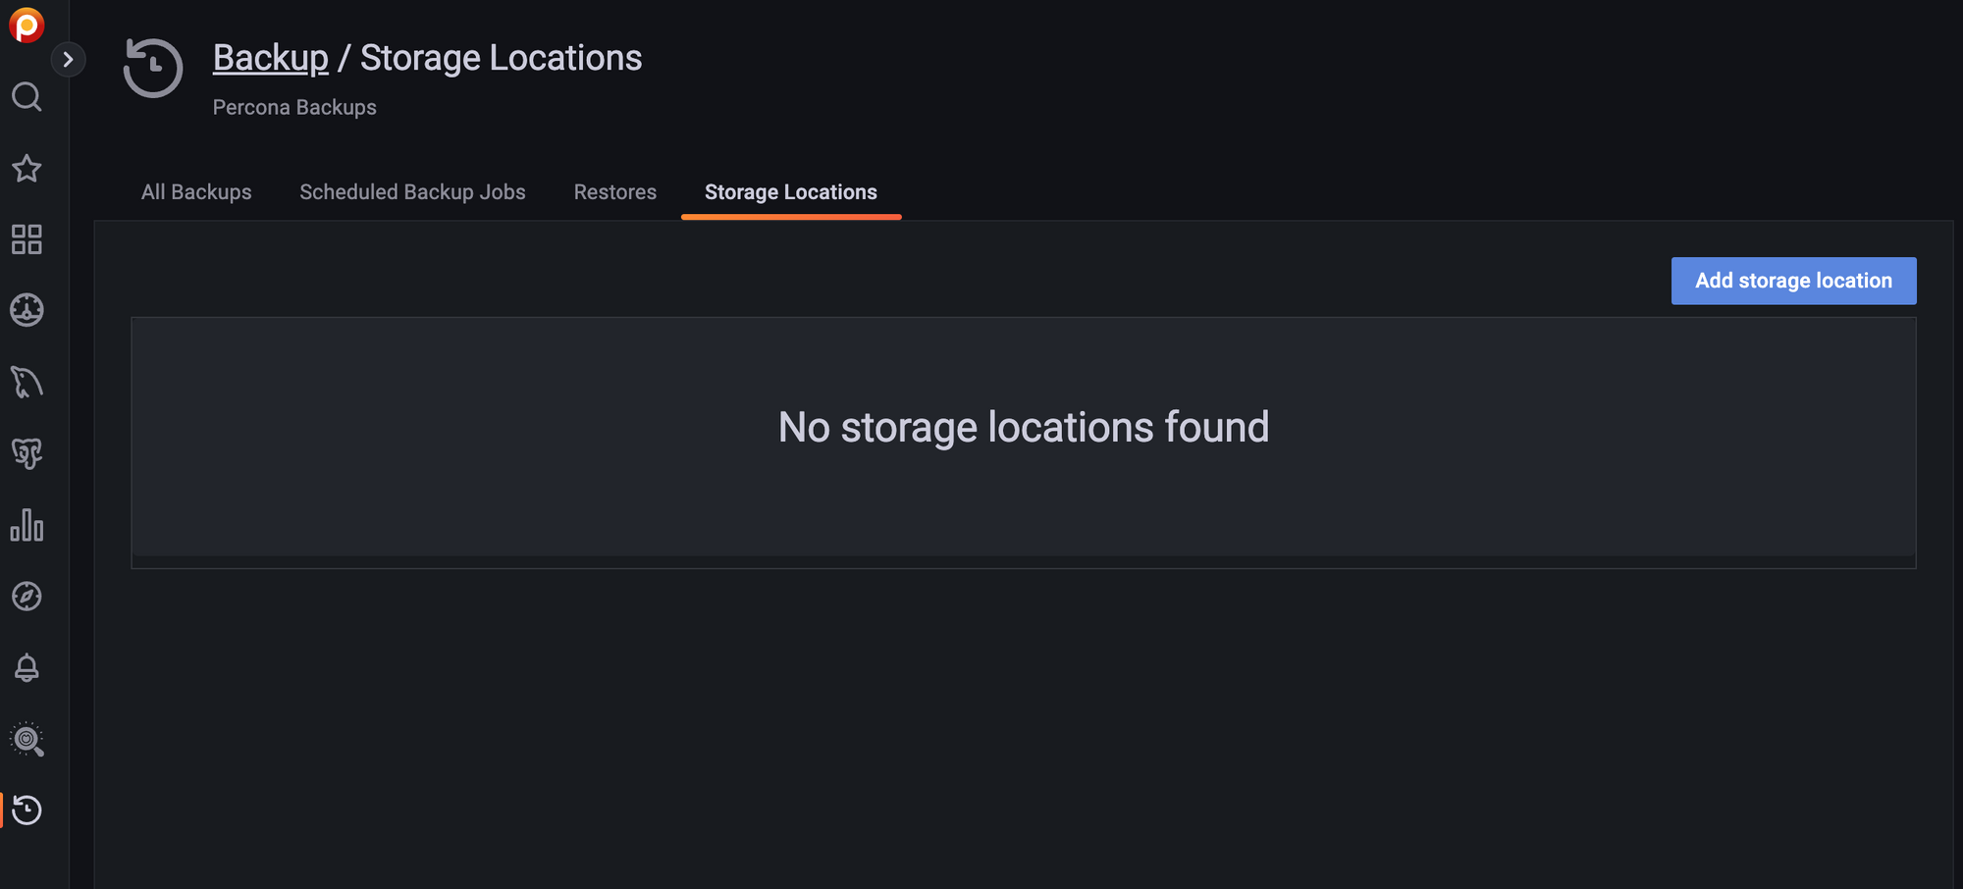Select the Storage Locations tab
The image size is (1963, 889).
tap(791, 192)
